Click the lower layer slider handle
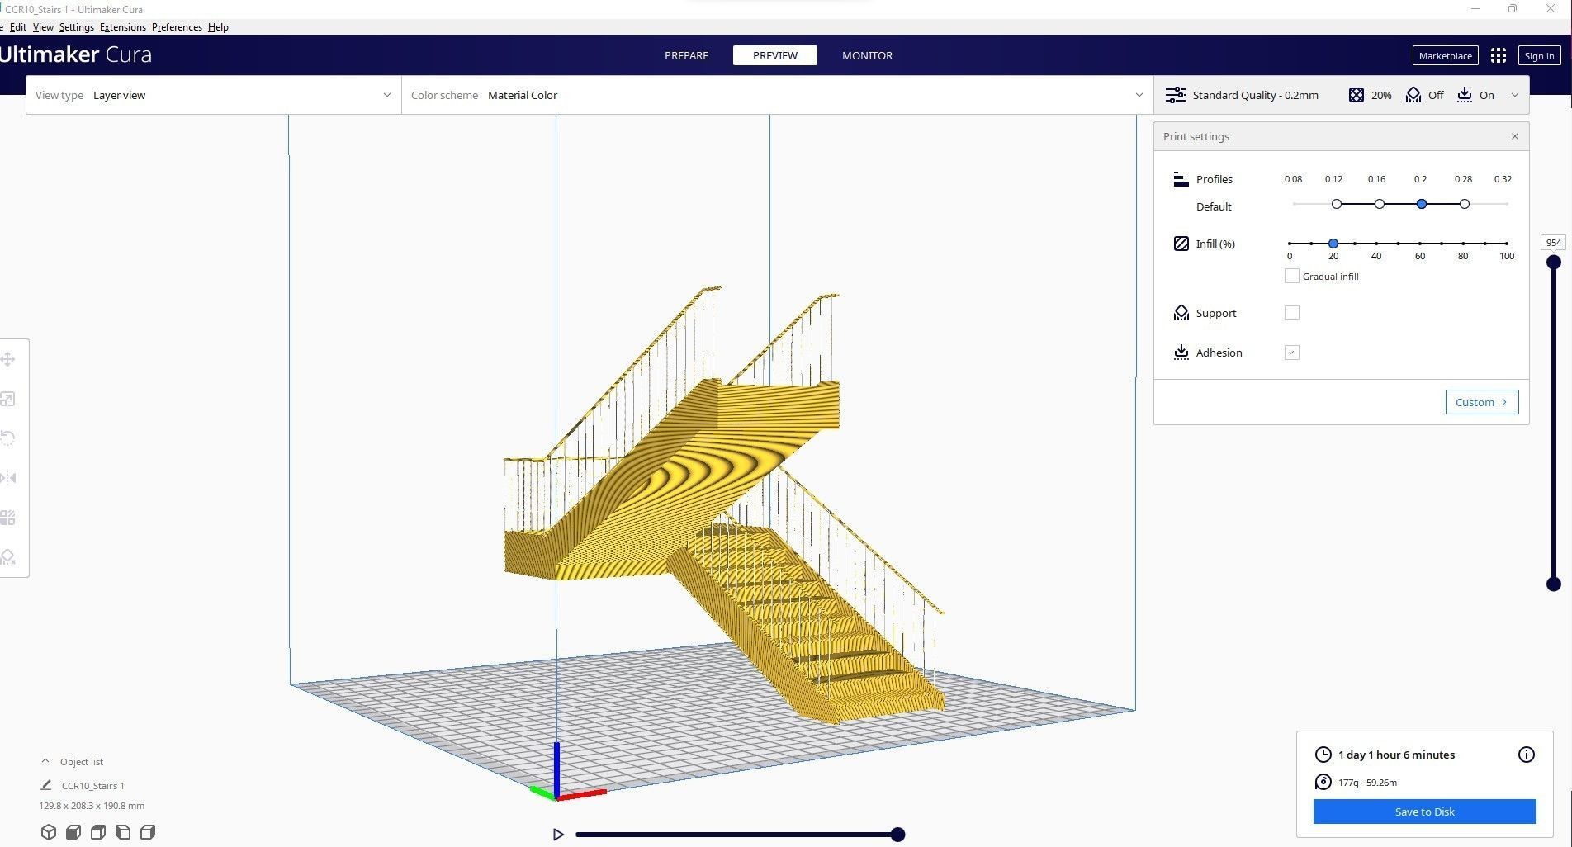Screen dimensions: 1572x847 [1554, 584]
